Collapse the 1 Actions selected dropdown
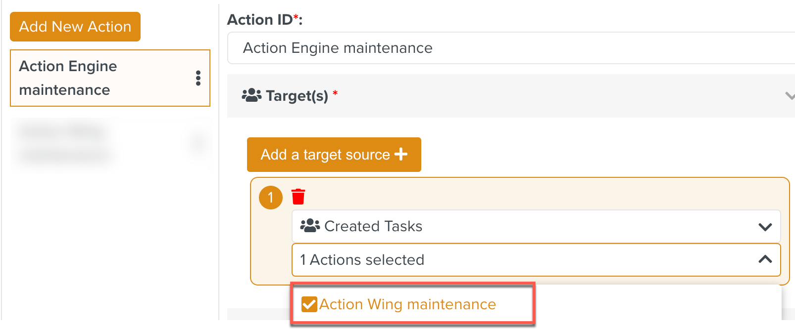 click(x=764, y=259)
